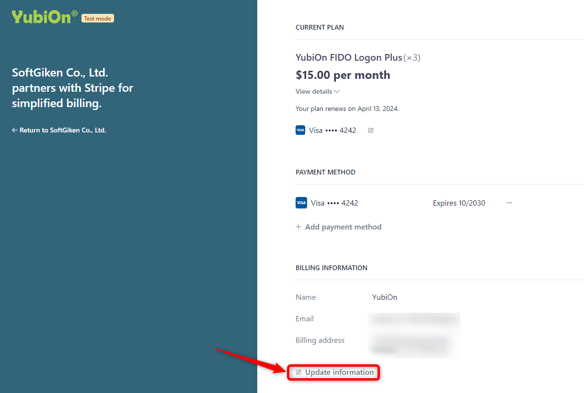Viewport: 584px width, 393px height.
Task: Click the Expires 10/2030 text
Action: pyautogui.click(x=459, y=203)
